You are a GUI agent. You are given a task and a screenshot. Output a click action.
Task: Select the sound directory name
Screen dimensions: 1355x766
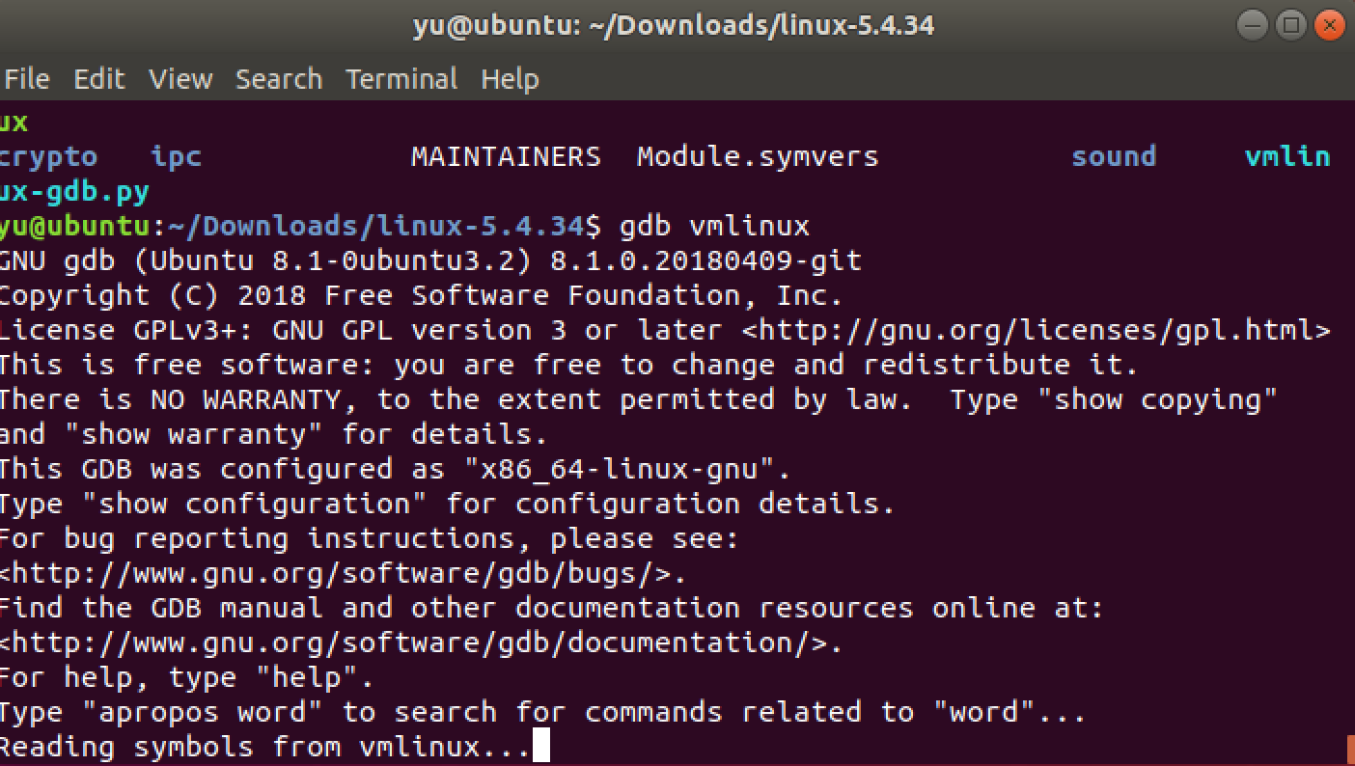(x=1113, y=156)
